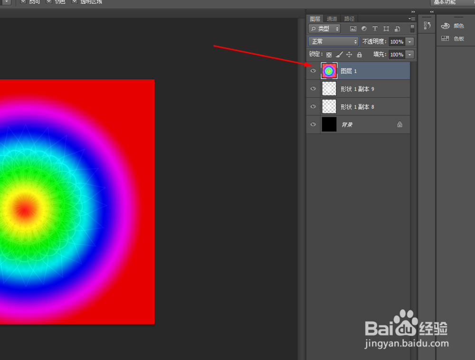Open the 正常 blend mode dropdown
This screenshot has height=360, width=475.
click(x=333, y=41)
